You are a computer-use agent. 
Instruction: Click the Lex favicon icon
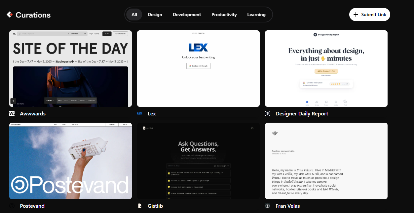140,113
